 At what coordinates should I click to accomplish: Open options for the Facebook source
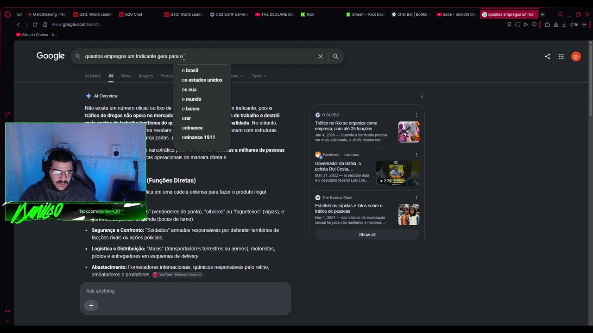tap(416, 155)
